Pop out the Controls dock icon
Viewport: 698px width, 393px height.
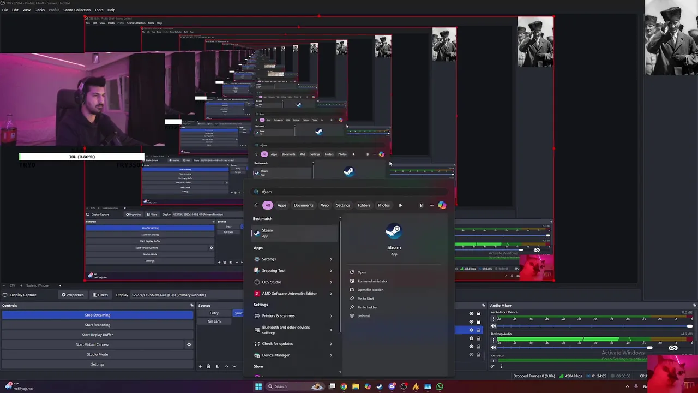pos(191,305)
